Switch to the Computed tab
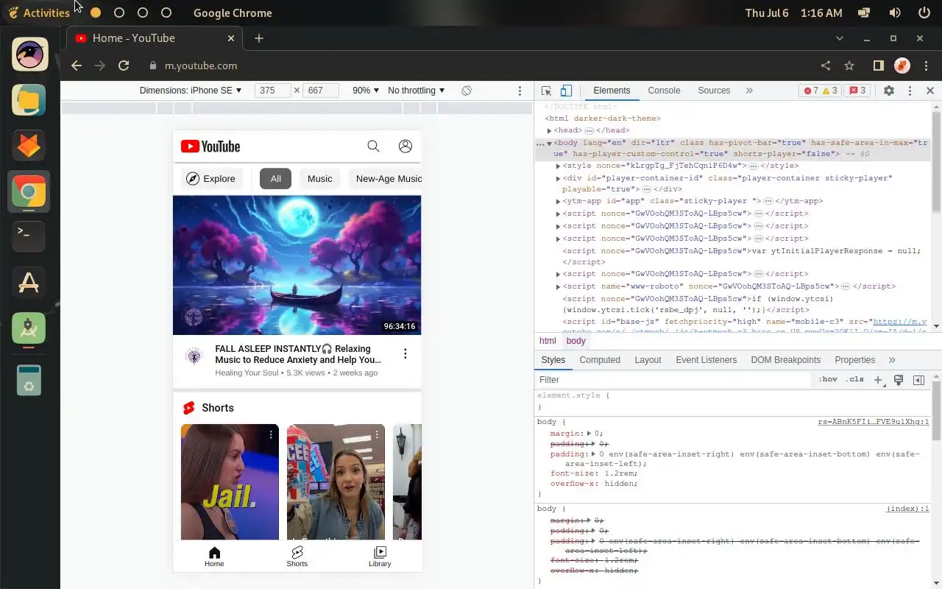 point(600,360)
